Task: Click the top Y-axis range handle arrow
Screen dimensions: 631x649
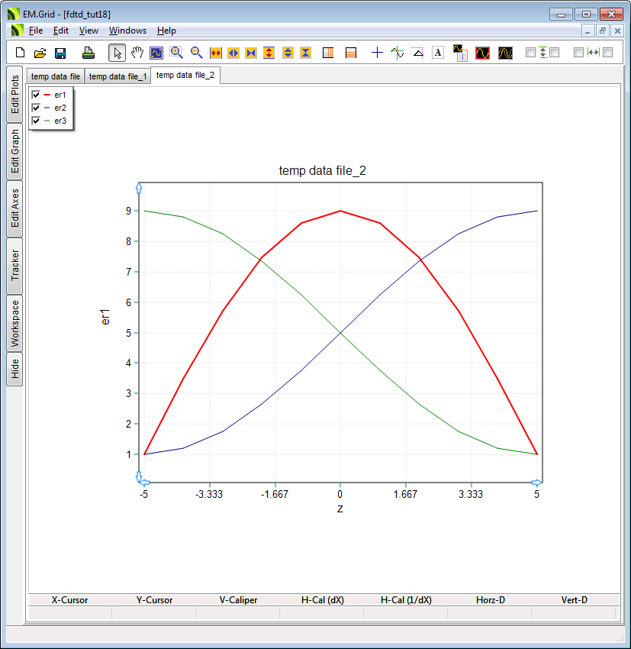Action: 139,187
